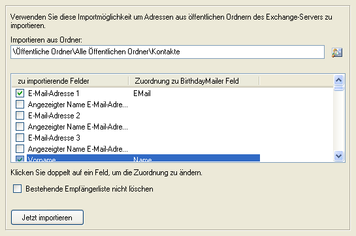Select the E-Mail-Adresse 2 row label
The width and height of the screenshot is (356, 236).
tap(54, 116)
